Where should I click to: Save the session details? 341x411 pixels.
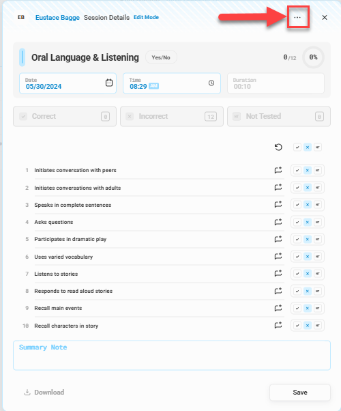[x=300, y=393]
